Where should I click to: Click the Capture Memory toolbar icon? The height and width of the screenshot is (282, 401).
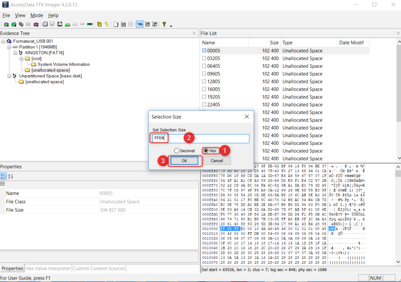tap(90, 24)
